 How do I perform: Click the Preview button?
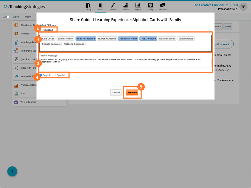point(132,92)
